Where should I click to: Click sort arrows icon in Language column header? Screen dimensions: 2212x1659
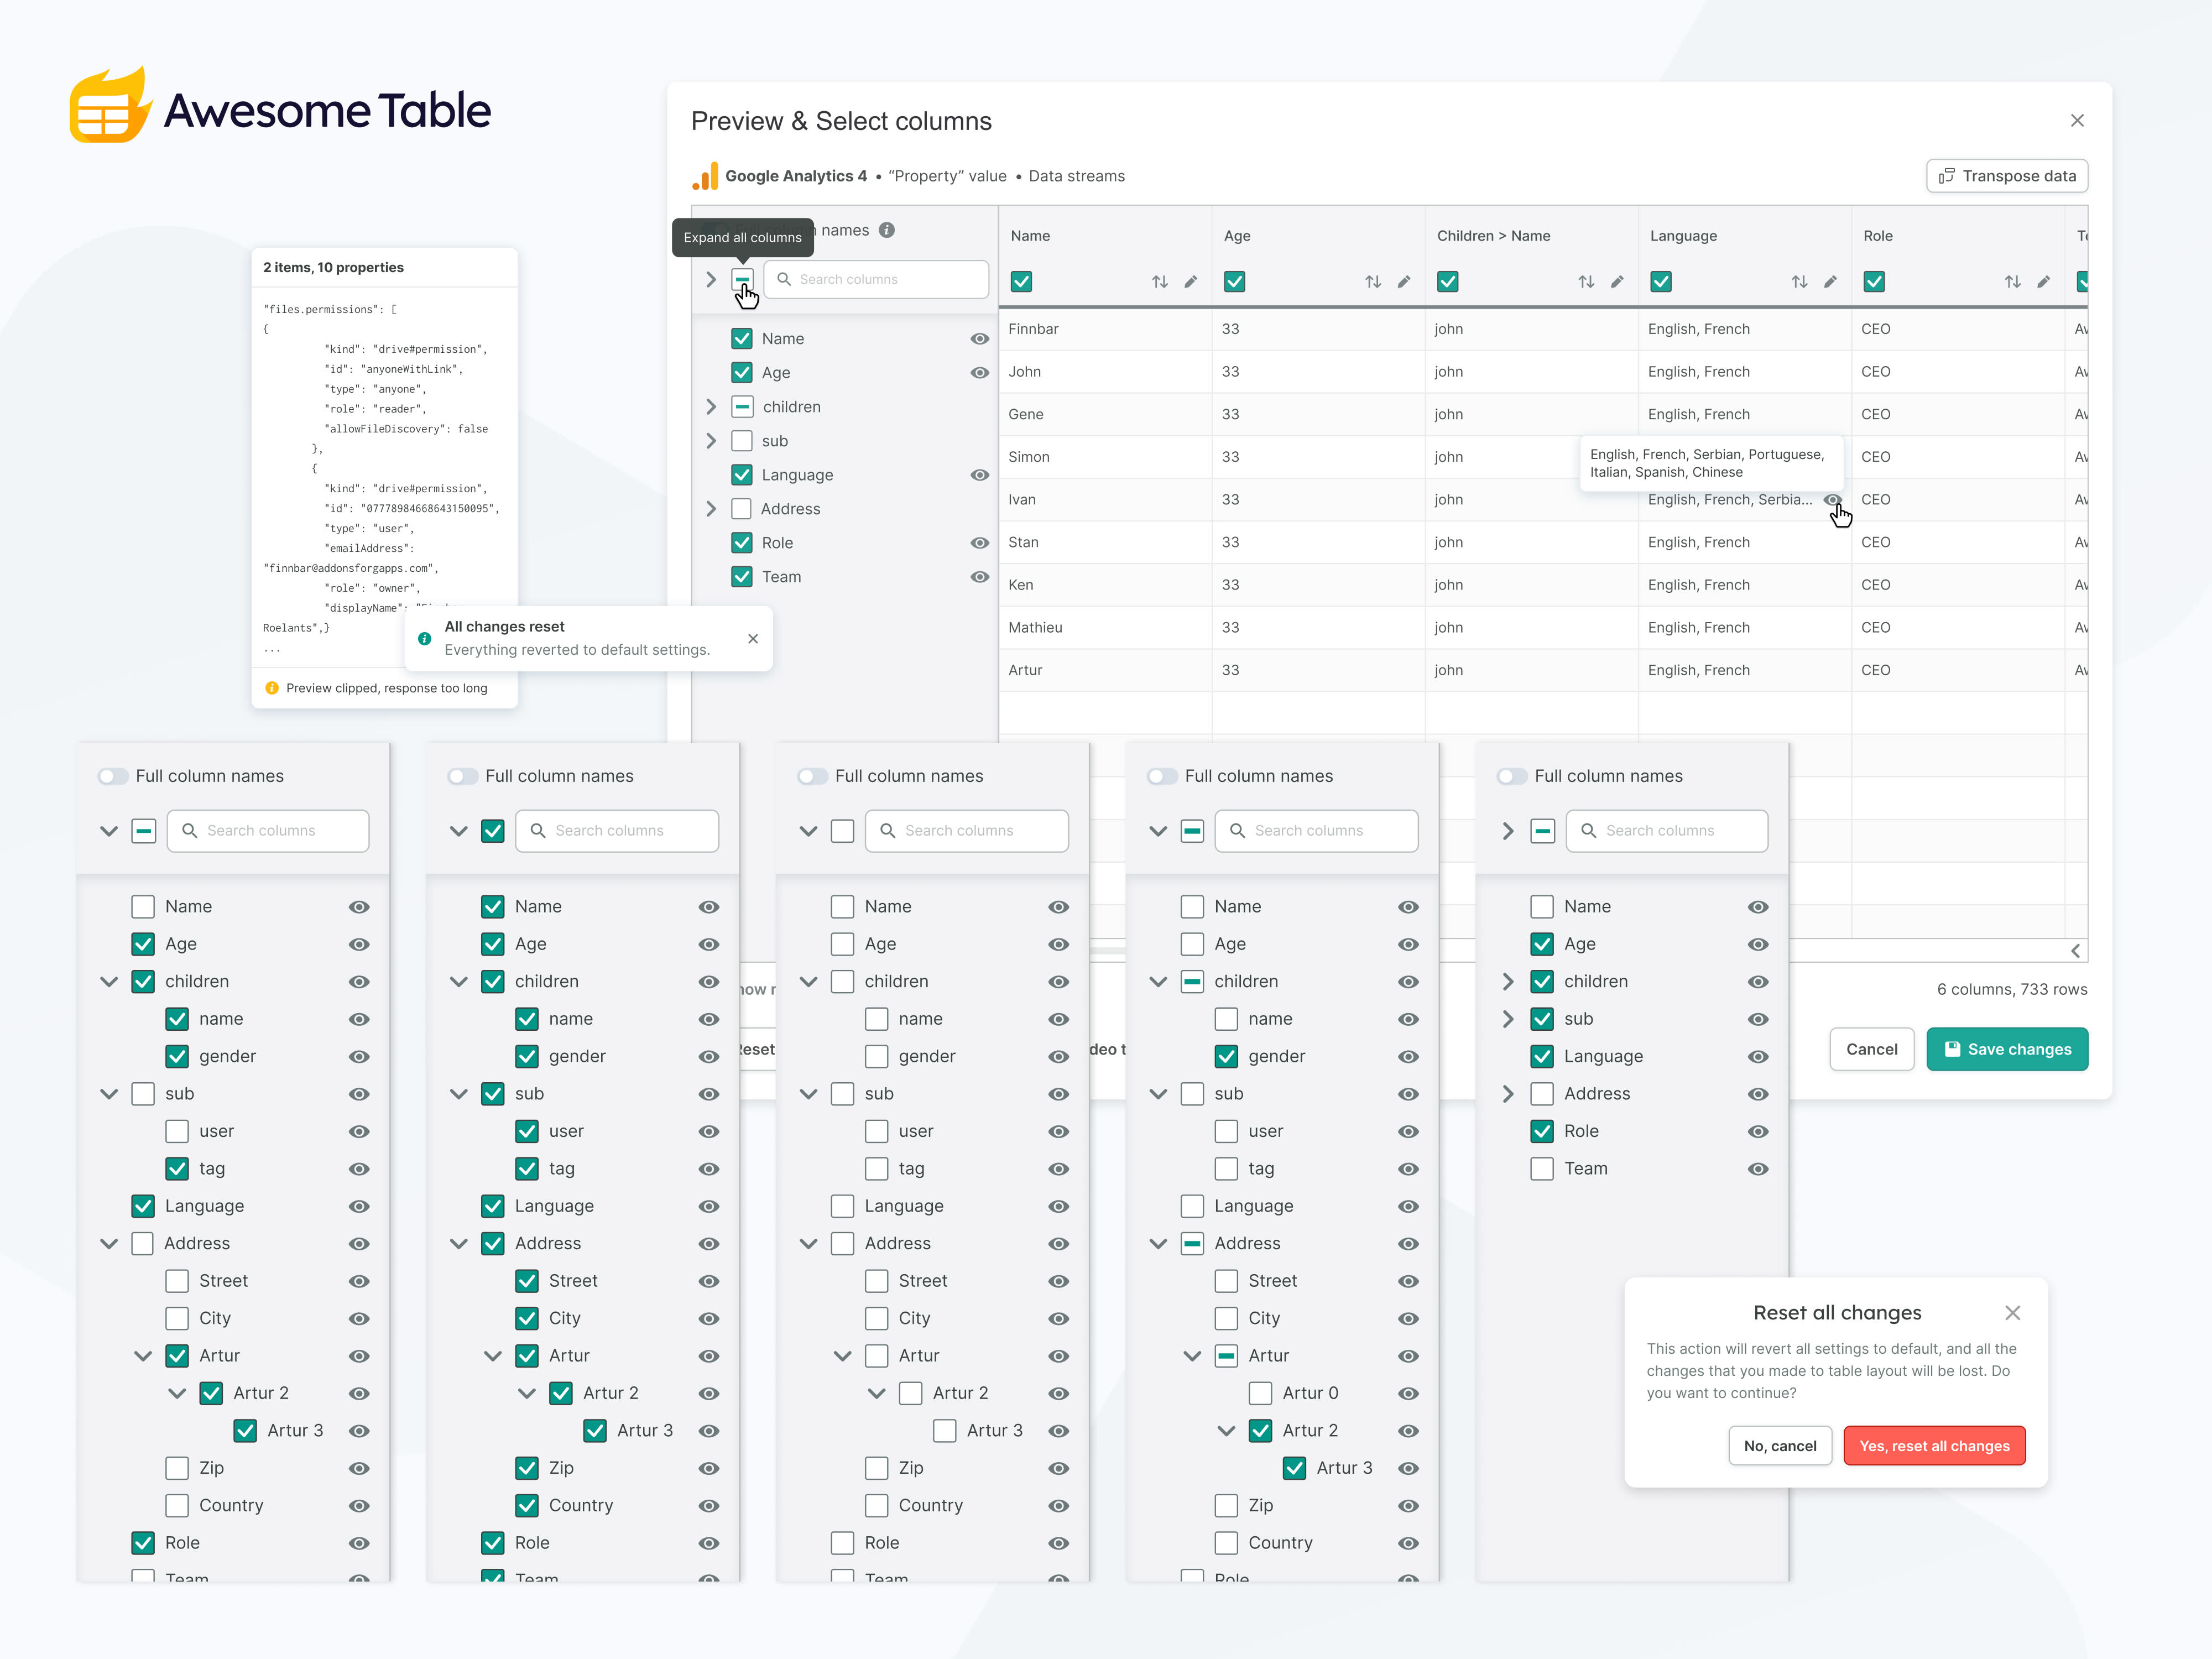[1799, 282]
